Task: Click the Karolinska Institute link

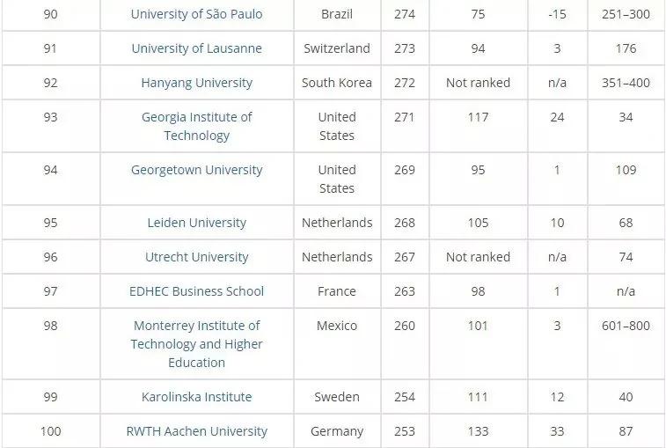Action: click(x=197, y=397)
